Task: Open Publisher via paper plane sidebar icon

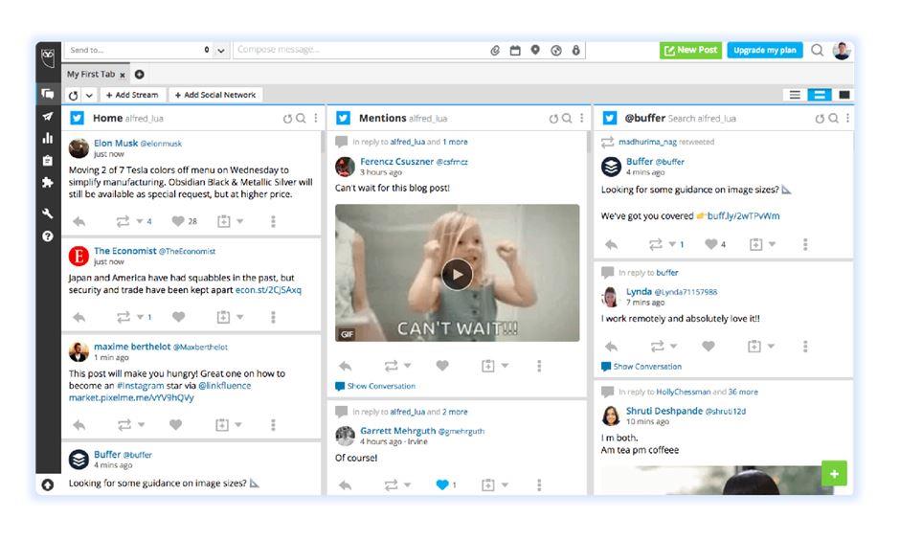Action: point(47,116)
